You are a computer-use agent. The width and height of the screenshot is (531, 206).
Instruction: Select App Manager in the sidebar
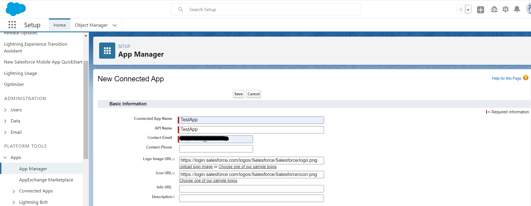[33, 169]
